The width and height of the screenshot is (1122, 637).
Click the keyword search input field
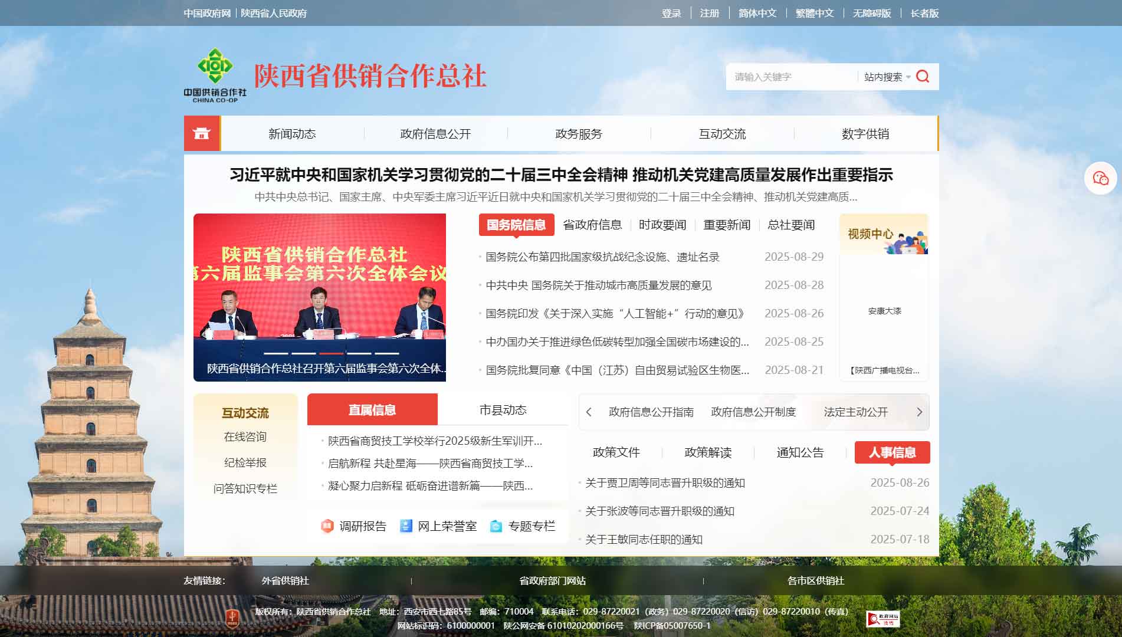click(792, 77)
